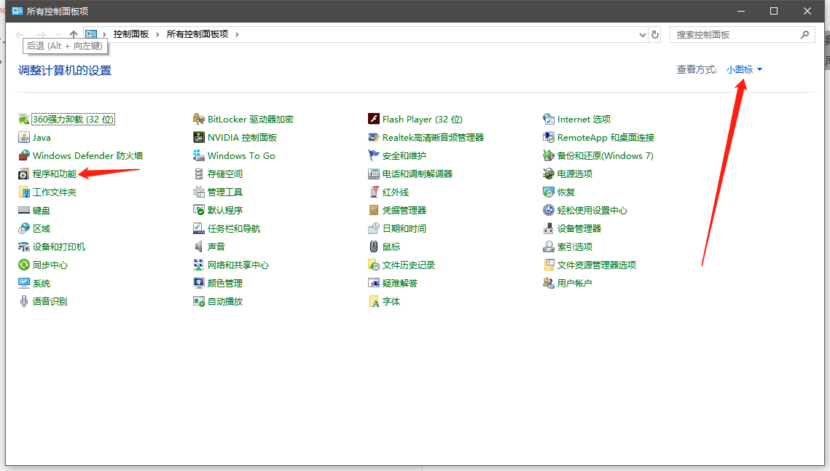Open the 设备管理器 link
Viewport: 830px width, 471px height.
[x=579, y=229]
